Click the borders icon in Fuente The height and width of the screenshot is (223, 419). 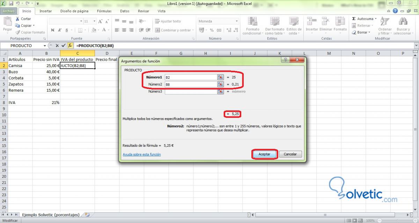(x=80, y=30)
